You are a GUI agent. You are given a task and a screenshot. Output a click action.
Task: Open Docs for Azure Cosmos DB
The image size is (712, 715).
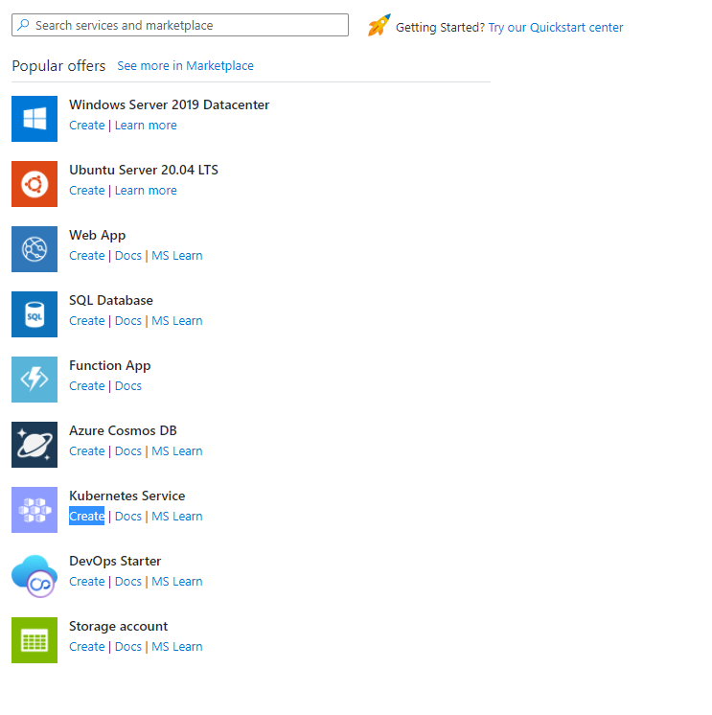click(x=128, y=451)
